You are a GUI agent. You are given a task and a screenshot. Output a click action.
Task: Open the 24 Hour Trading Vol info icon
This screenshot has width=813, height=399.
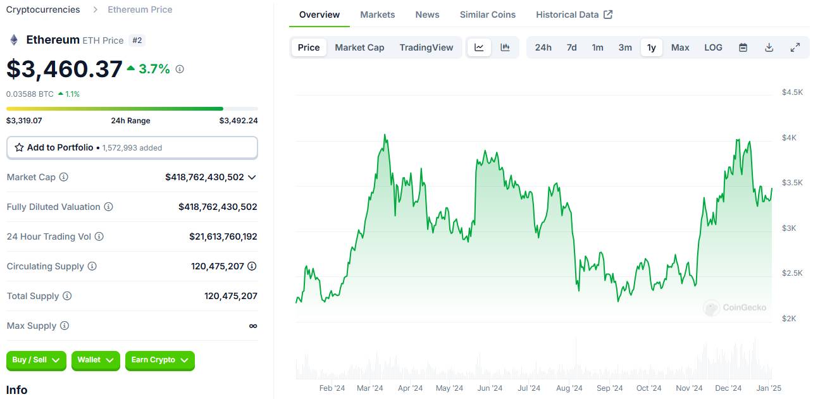(99, 236)
